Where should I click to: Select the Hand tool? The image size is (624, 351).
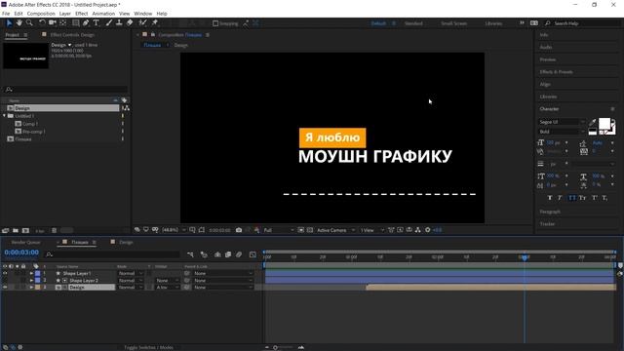19,23
